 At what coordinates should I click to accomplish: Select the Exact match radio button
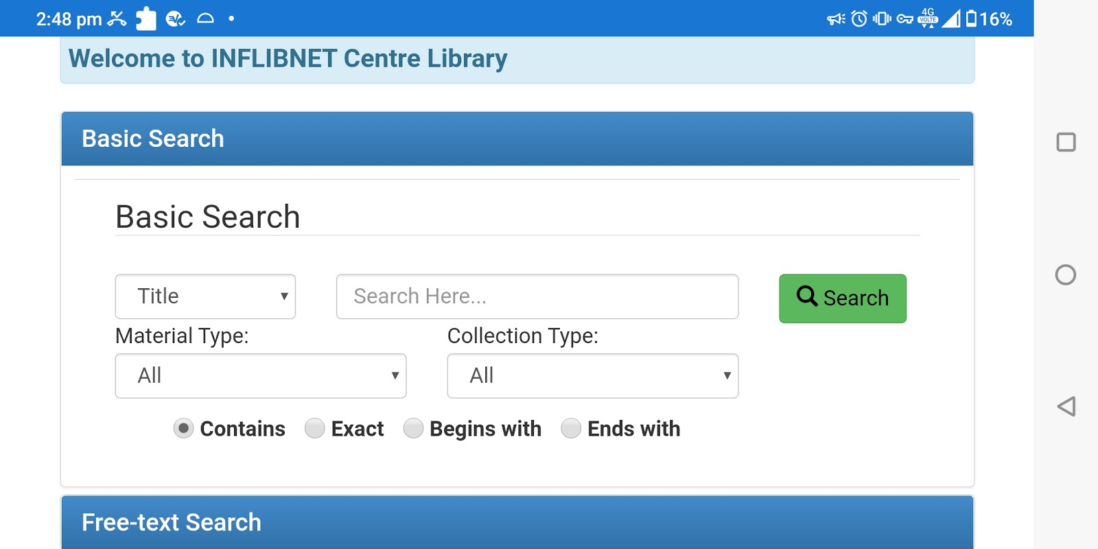pos(314,429)
